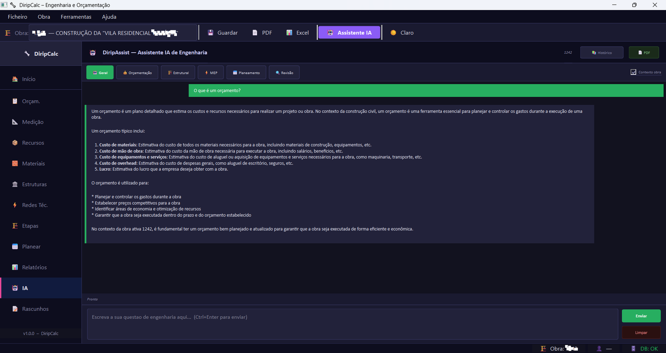Viewport: 666px width, 353px height.
Task: Click the DB status icon
Action: coord(634,349)
